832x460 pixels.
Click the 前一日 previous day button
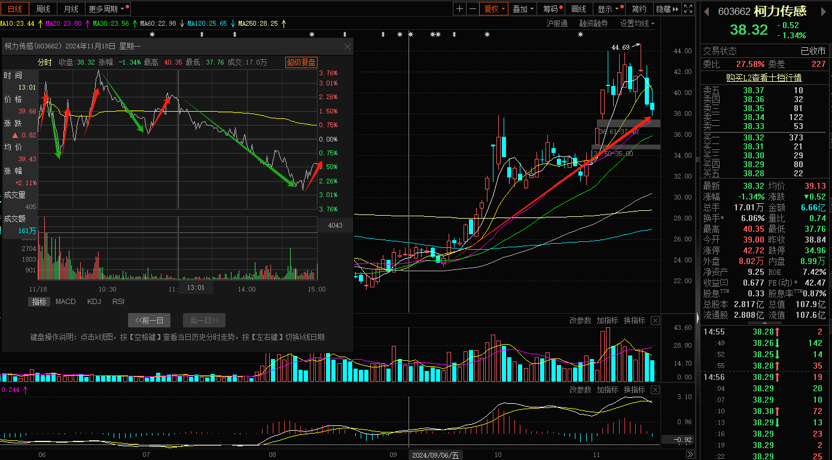150,320
